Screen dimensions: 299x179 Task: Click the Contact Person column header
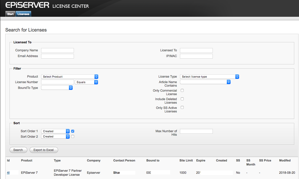[124, 160]
